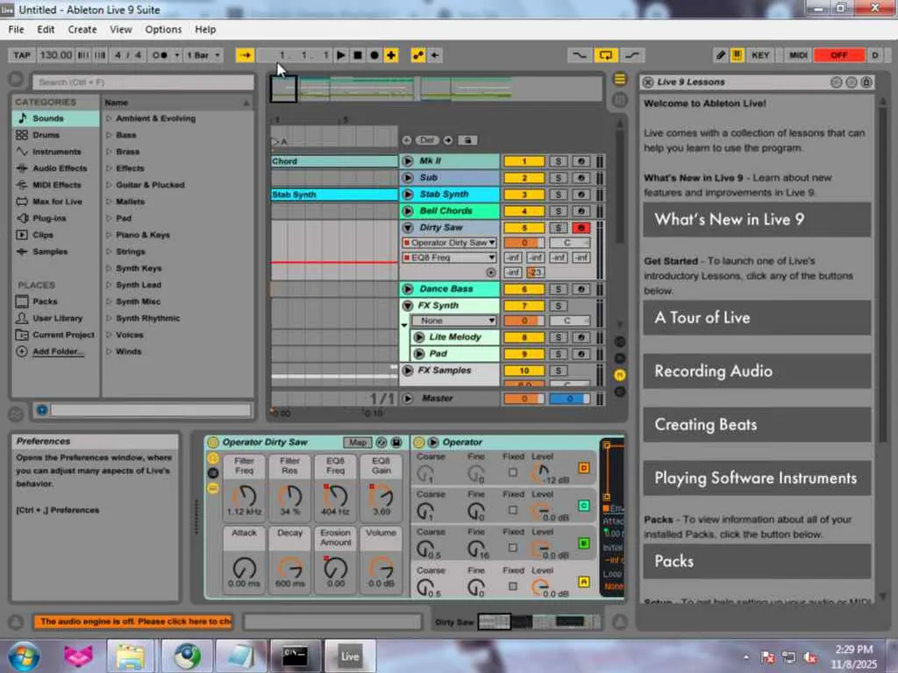Stop playback with the Stop button
Image resolution: width=898 pixels, height=673 pixels.
(x=358, y=55)
